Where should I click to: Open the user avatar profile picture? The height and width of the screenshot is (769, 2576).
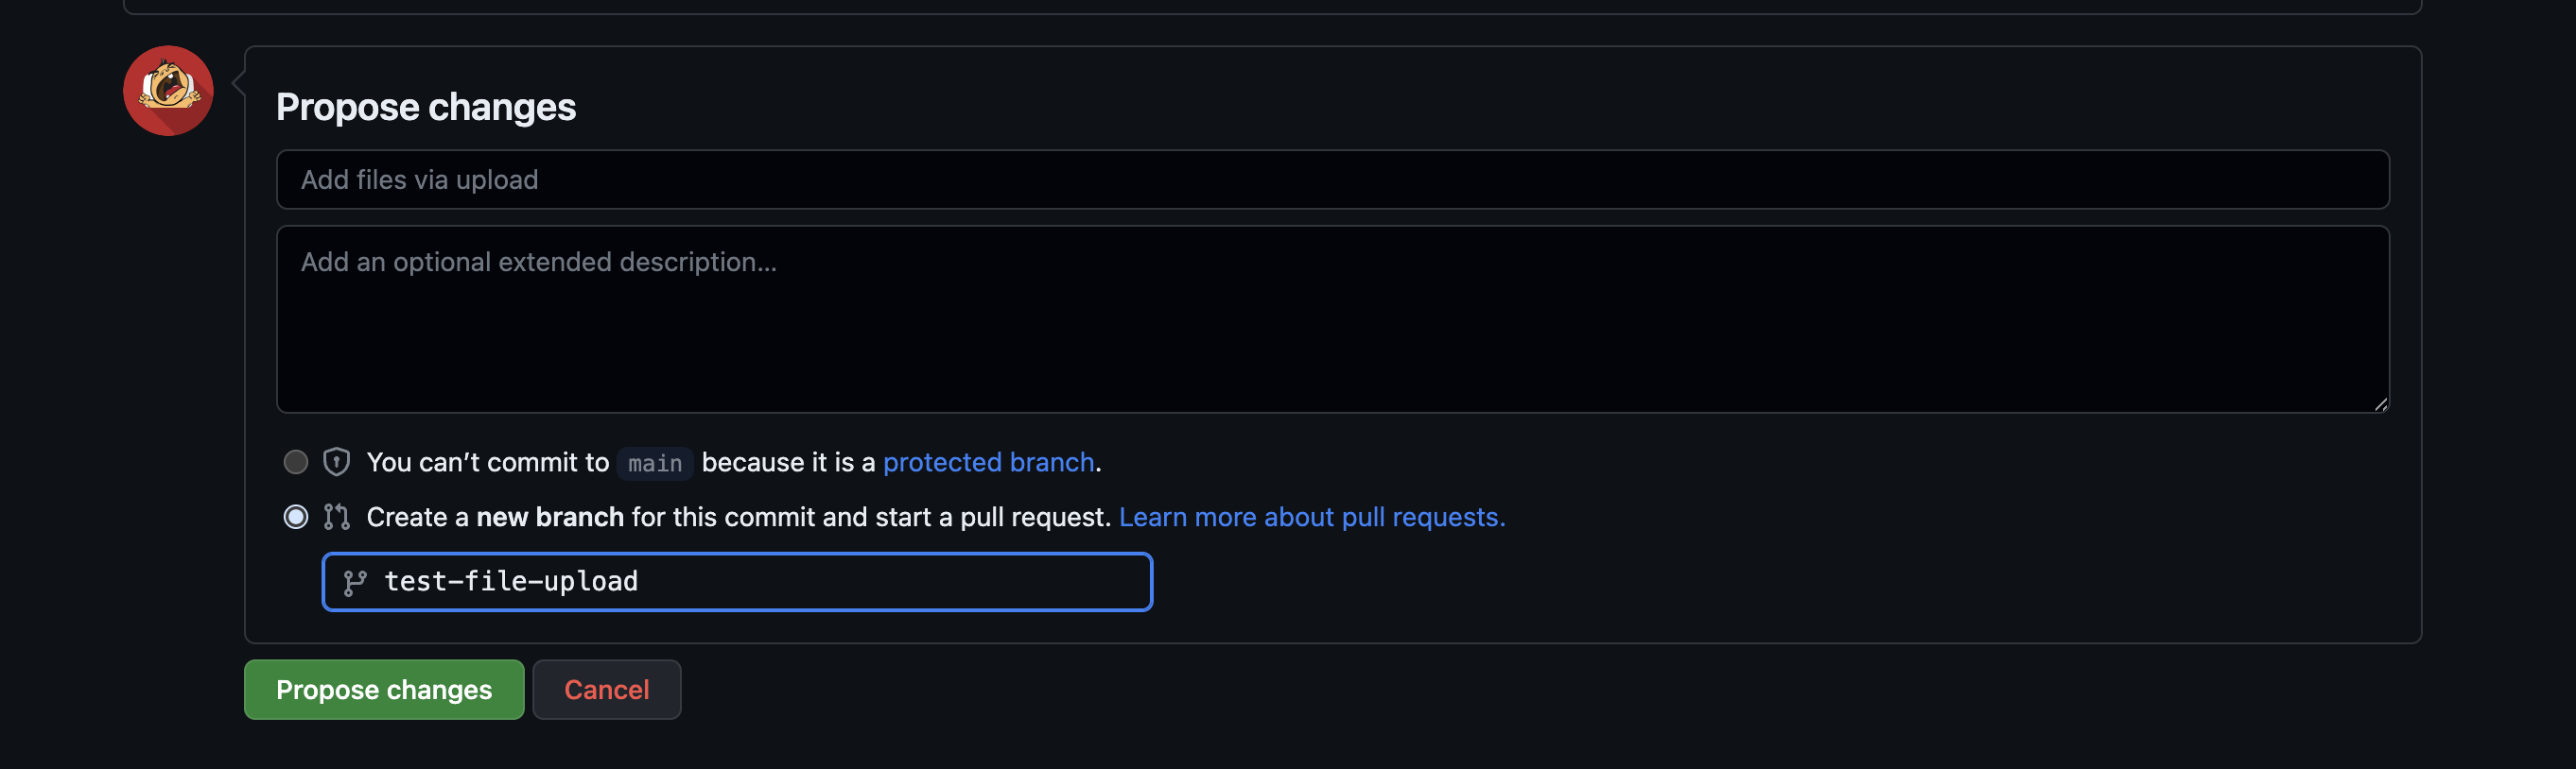tap(168, 91)
